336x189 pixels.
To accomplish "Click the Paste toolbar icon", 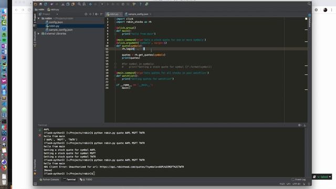I will click(x=73, y=4).
